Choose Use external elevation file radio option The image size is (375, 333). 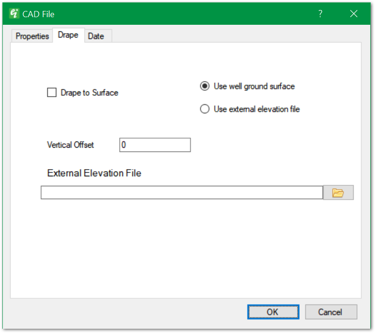pos(205,109)
